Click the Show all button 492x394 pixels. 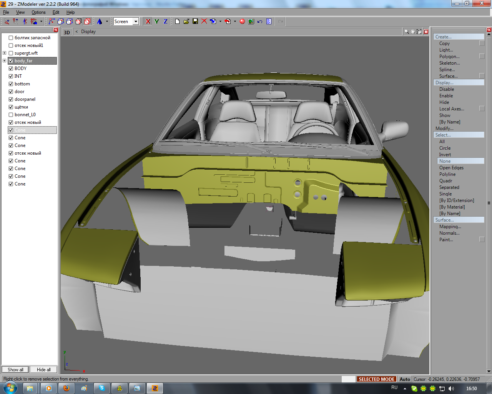[15, 370]
